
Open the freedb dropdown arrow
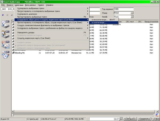[x=132, y=17]
